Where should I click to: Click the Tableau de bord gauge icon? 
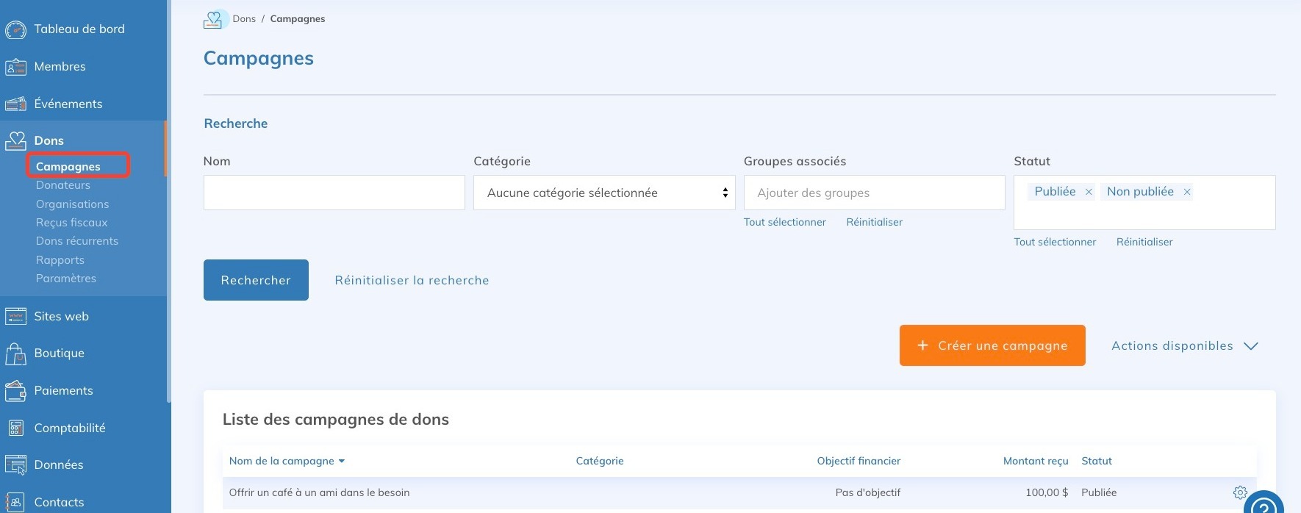[x=15, y=29]
